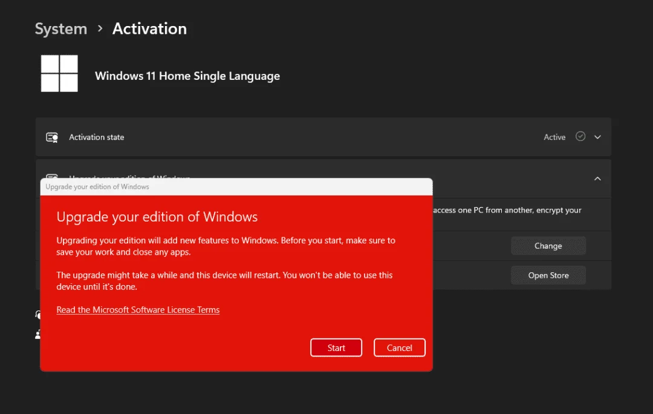
Task: Click the 'access one PC from another' text
Action: tap(507, 210)
